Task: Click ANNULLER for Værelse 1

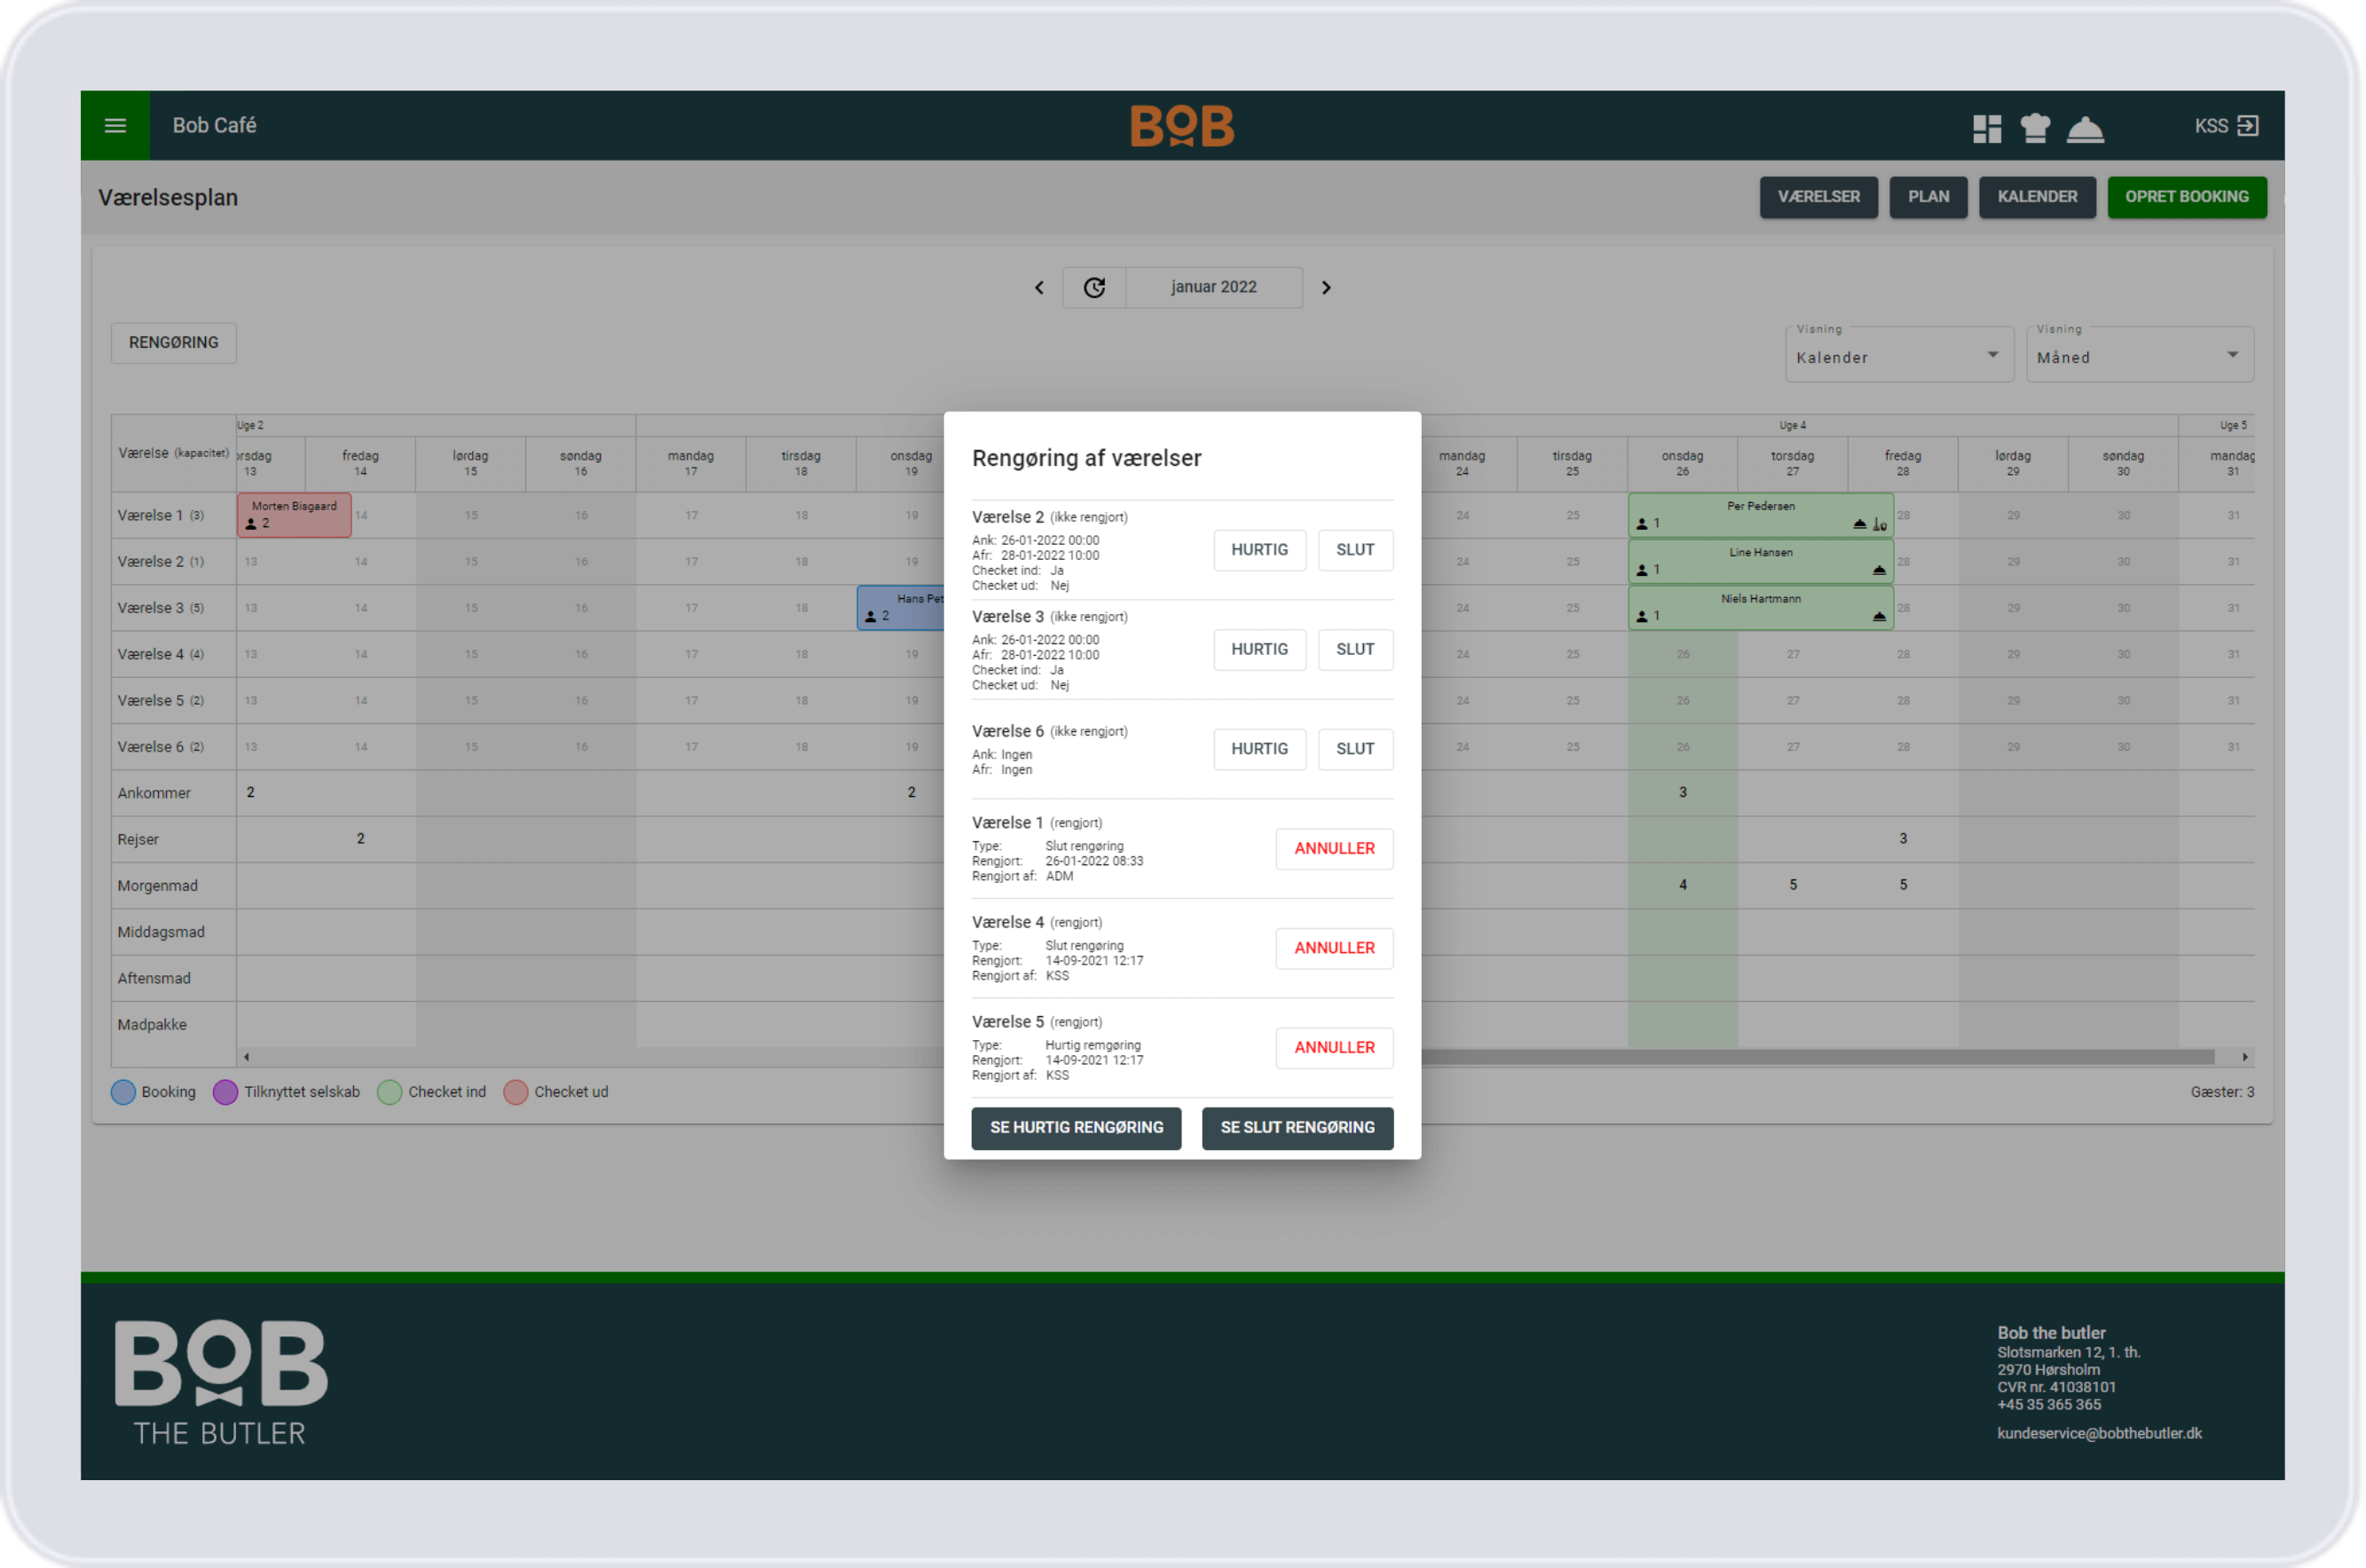Action: [1333, 849]
